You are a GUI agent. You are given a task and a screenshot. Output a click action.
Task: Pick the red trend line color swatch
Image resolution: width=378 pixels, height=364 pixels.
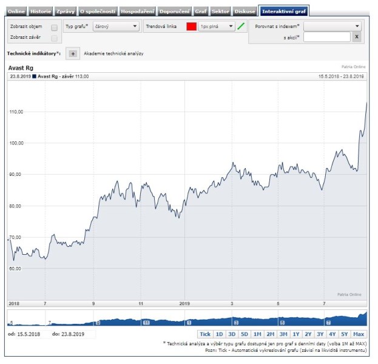tap(192, 27)
